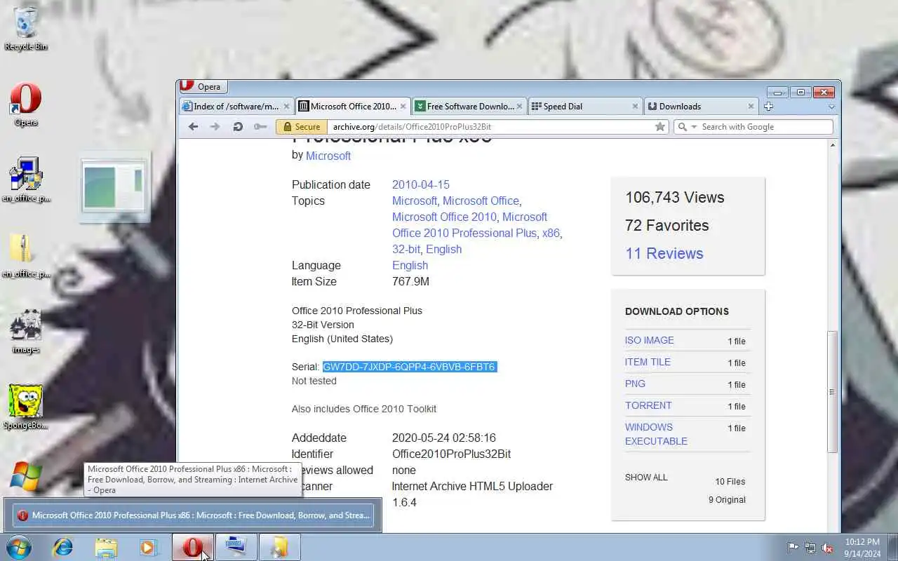
Task: Click the taskbar clock and date
Action: (862, 548)
